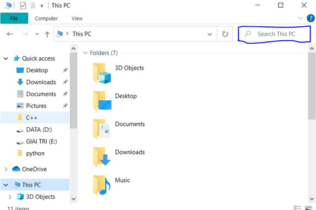This screenshot has height=210, width=316.
Task: Open the File ribbon tab
Action: [14, 18]
